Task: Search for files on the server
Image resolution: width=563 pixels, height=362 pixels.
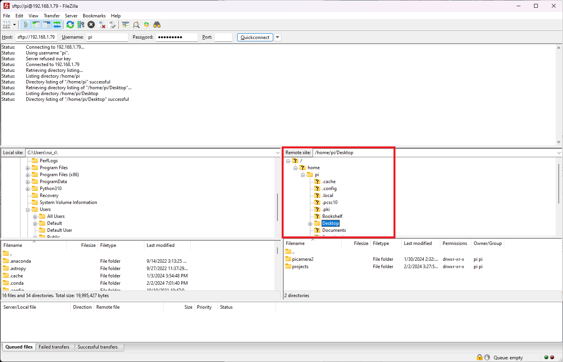Action: (157, 24)
